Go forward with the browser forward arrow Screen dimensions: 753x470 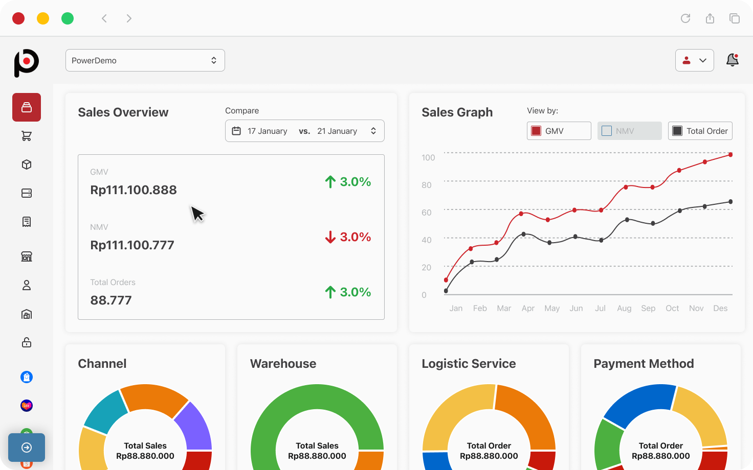coord(129,18)
